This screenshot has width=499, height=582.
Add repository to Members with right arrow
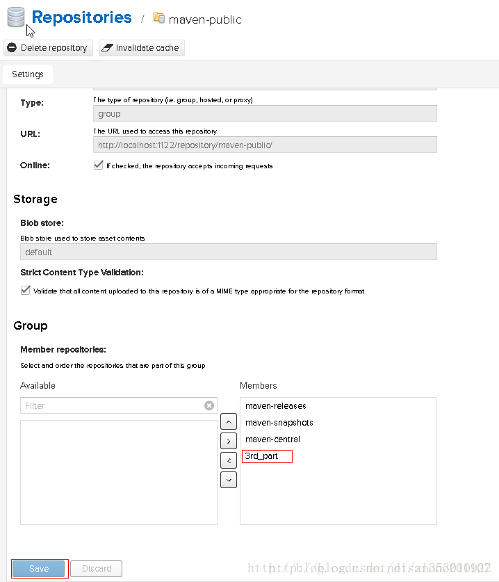coord(229,441)
